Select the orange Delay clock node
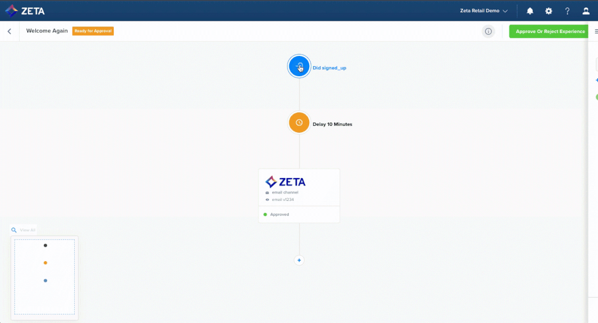 (299, 123)
